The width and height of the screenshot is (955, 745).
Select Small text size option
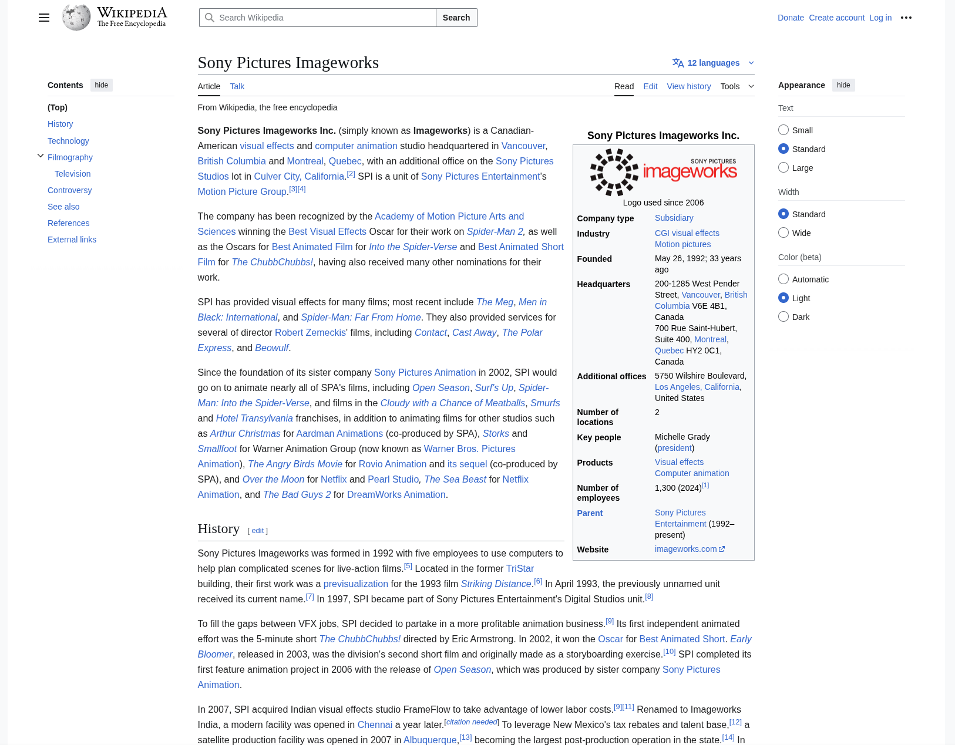coord(783,130)
